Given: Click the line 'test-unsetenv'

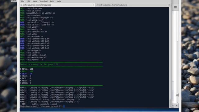Looking at the screenshot, I should pyautogui.click(x=30, y=15).
